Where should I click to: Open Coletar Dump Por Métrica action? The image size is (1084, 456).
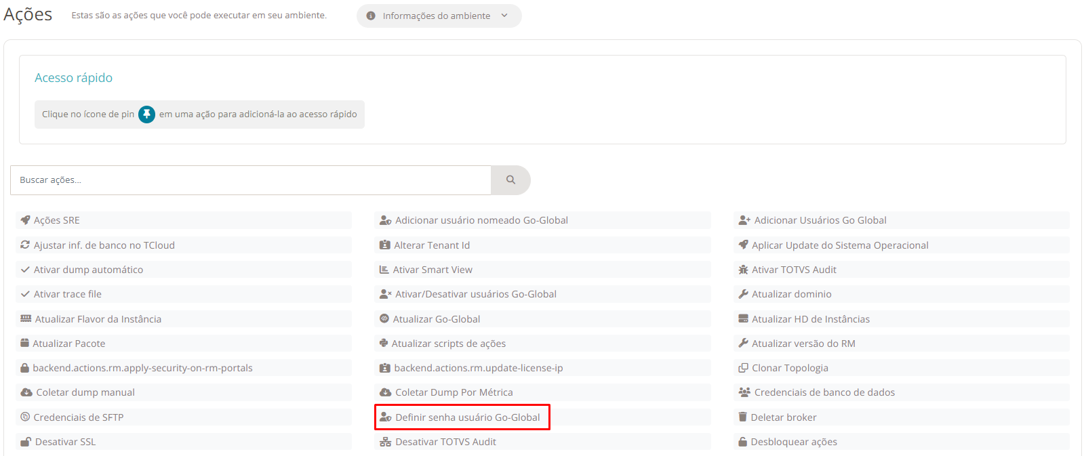542,392
